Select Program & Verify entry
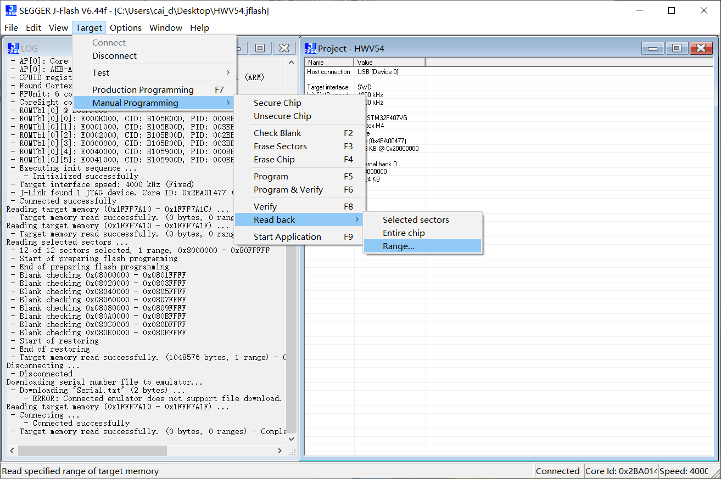Screen dimensions: 721x479 pyautogui.click(x=298, y=190)
